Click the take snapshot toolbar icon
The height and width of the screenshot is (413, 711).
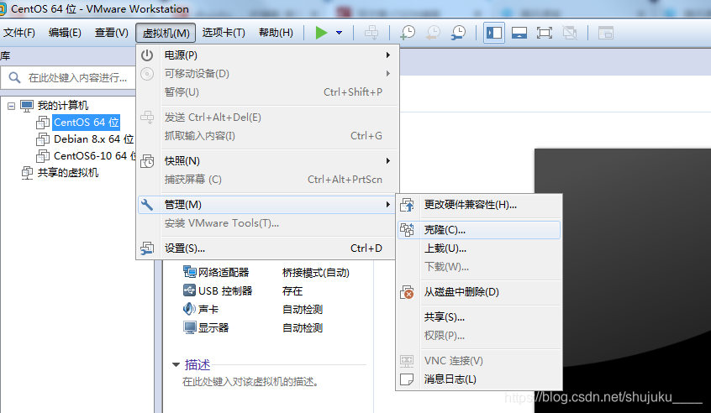pos(408,33)
